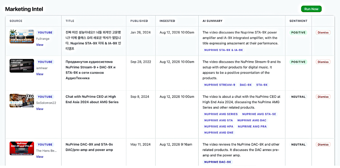Select the NUPRIME AMG ONE tag
Screen dimensions: 340x168
tap(219, 133)
